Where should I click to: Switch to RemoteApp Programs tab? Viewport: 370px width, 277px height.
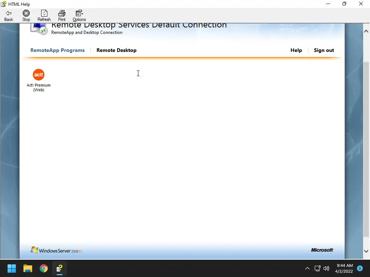(57, 50)
